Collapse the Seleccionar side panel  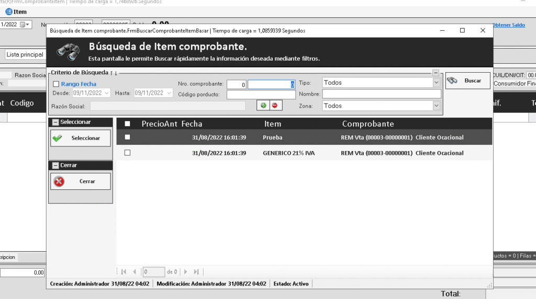tap(55, 122)
